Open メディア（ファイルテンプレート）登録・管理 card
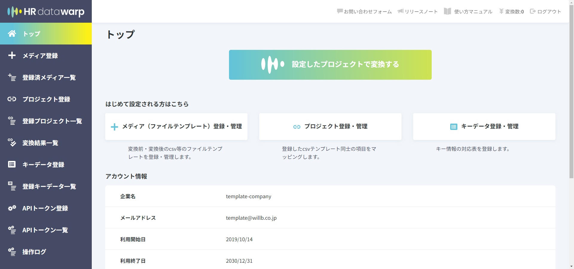Image resolution: width=574 pixels, height=269 pixels. (176, 127)
